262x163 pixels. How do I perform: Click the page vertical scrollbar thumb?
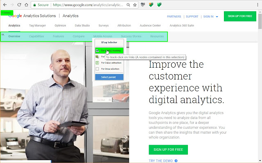point(260,21)
